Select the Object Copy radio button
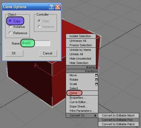The height and width of the screenshot is (128, 141). 10,21
